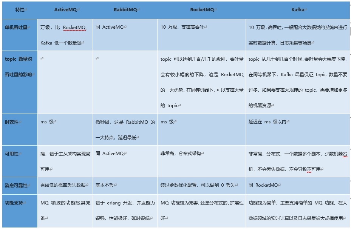Click cell 经过参数优化配置，可以做到 0 丢失

(x=202, y=186)
